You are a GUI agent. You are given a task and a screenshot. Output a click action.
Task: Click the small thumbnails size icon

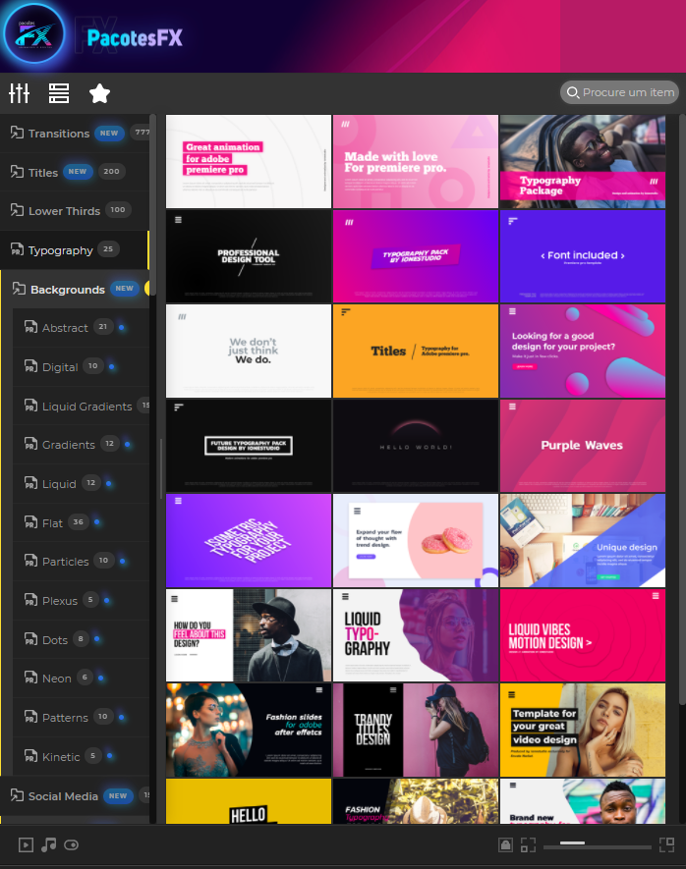coord(528,844)
